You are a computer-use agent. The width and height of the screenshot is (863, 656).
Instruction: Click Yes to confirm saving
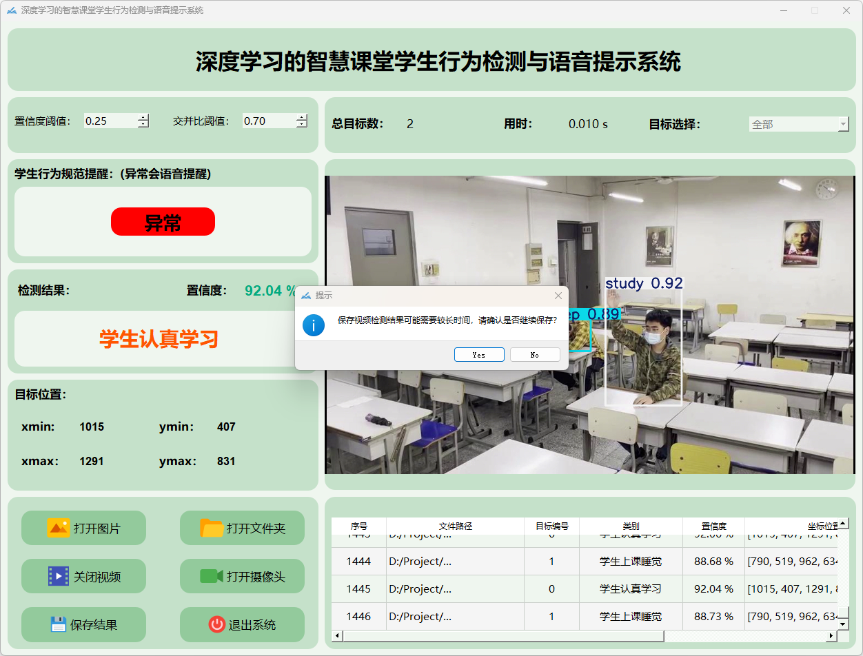point(478,355)
